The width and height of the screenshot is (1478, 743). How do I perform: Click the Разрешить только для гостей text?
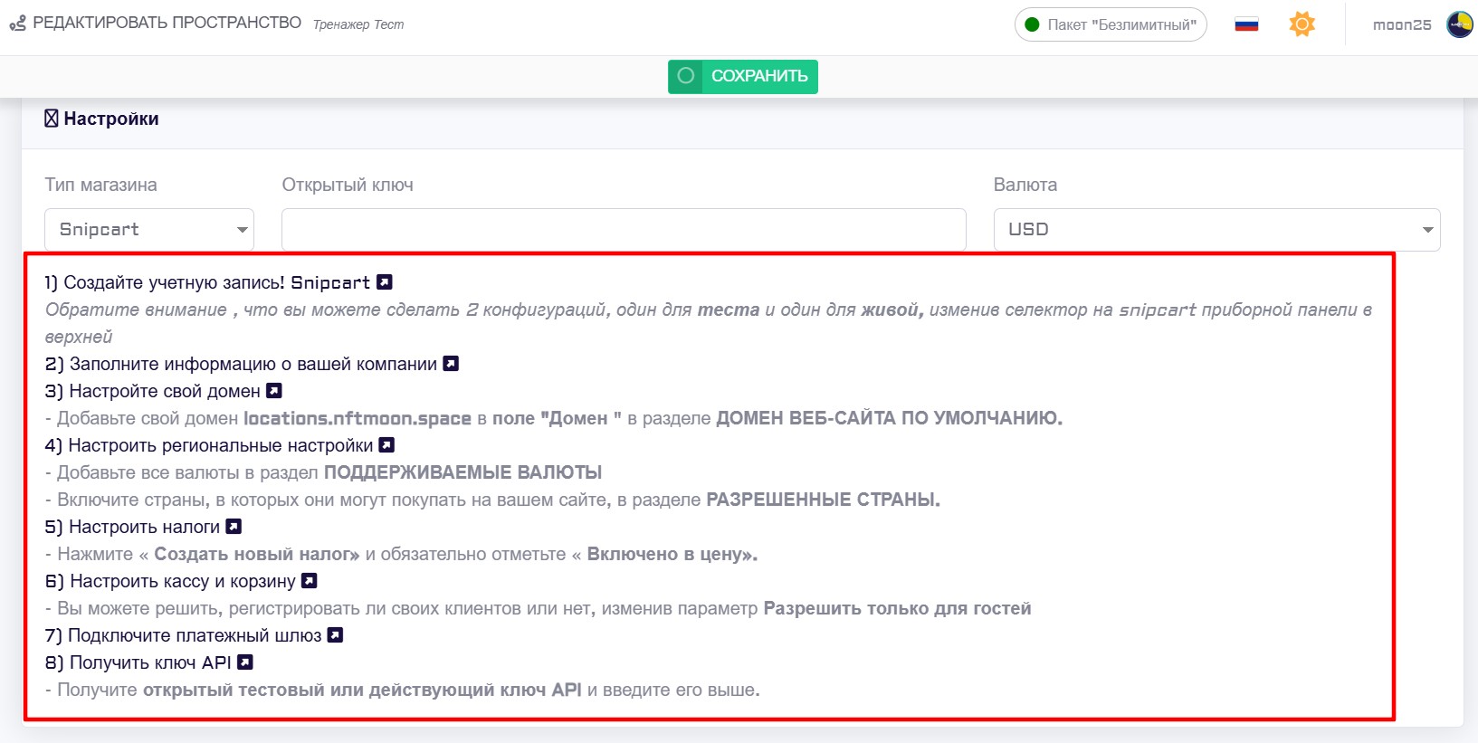pyautogui.click(x=898, y=608)
